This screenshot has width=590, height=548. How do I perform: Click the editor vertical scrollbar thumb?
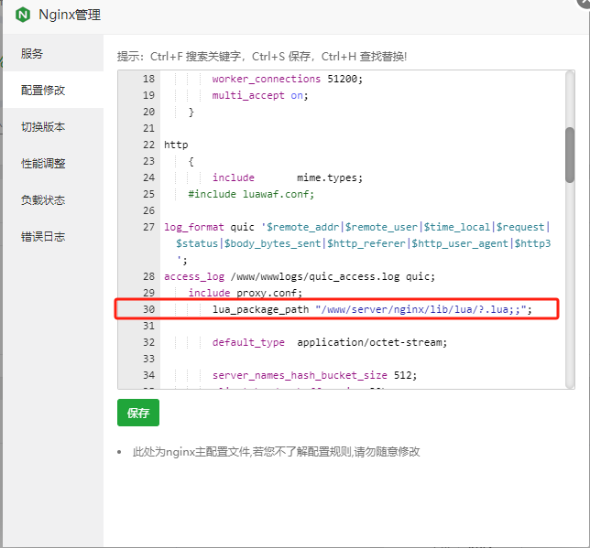tap(570, 155)
